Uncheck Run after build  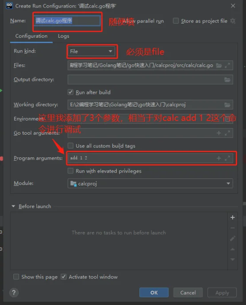pyautogui.click(x=71, y=92)
